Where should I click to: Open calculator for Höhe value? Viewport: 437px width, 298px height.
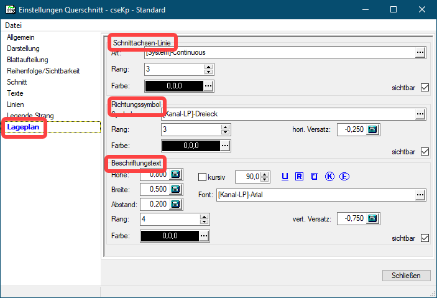coord(175,175)
